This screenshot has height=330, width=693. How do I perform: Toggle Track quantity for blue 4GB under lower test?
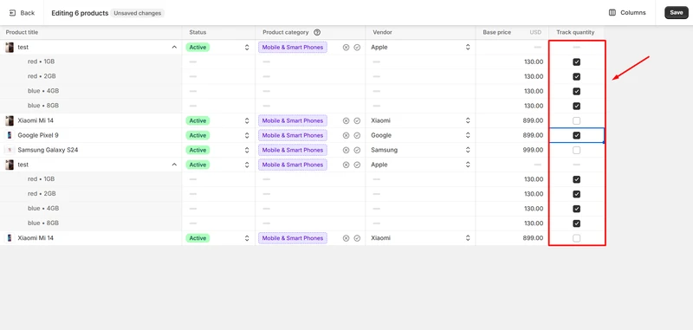[x=576, y=209]
